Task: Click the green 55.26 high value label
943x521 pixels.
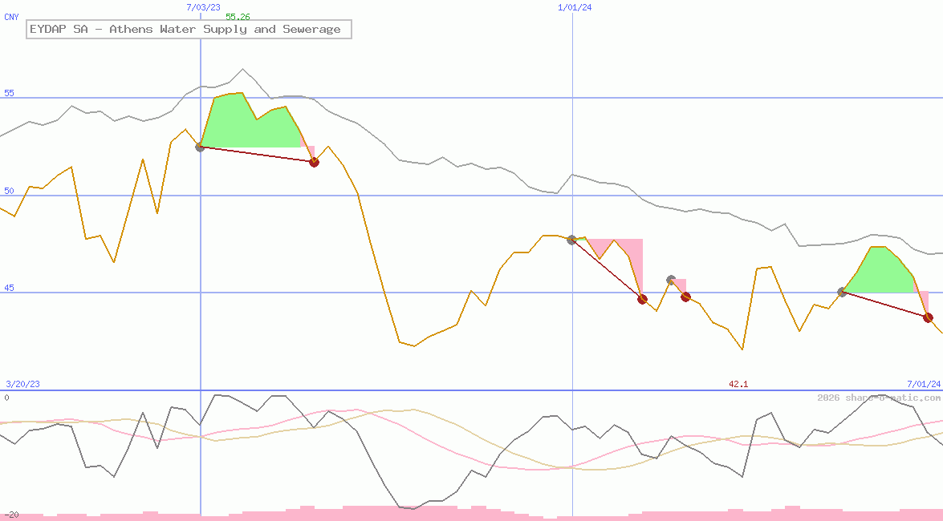Action: pyautogui.click(x=238, y=17)
